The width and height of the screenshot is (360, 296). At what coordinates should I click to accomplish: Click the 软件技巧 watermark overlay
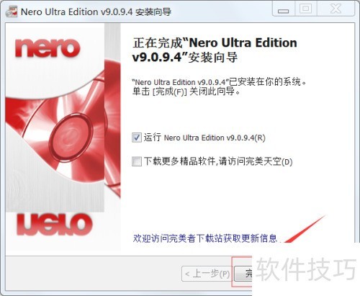coord(306,269)
